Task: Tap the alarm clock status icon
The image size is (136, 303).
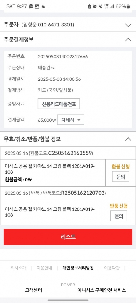Action: [x=95, y=6]
